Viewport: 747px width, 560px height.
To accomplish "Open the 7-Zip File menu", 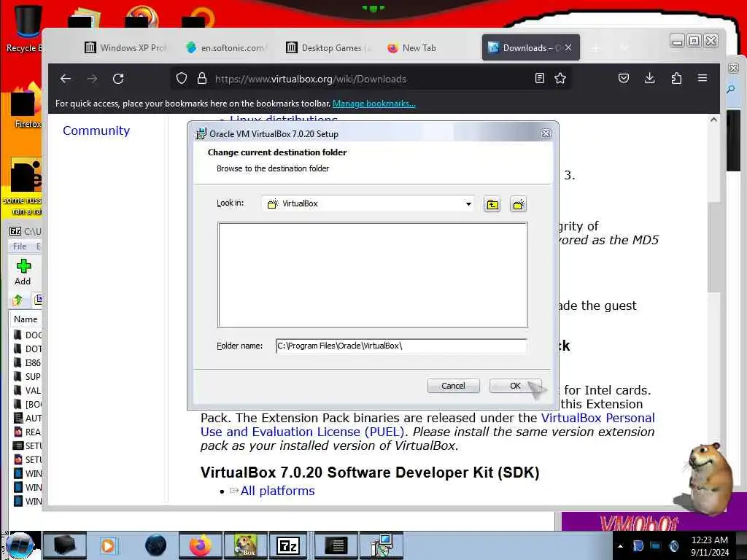I will 20,246.
